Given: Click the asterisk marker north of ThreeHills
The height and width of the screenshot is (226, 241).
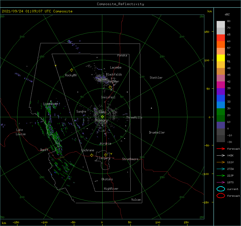Looking at the screenshot, I should [127, 92].
